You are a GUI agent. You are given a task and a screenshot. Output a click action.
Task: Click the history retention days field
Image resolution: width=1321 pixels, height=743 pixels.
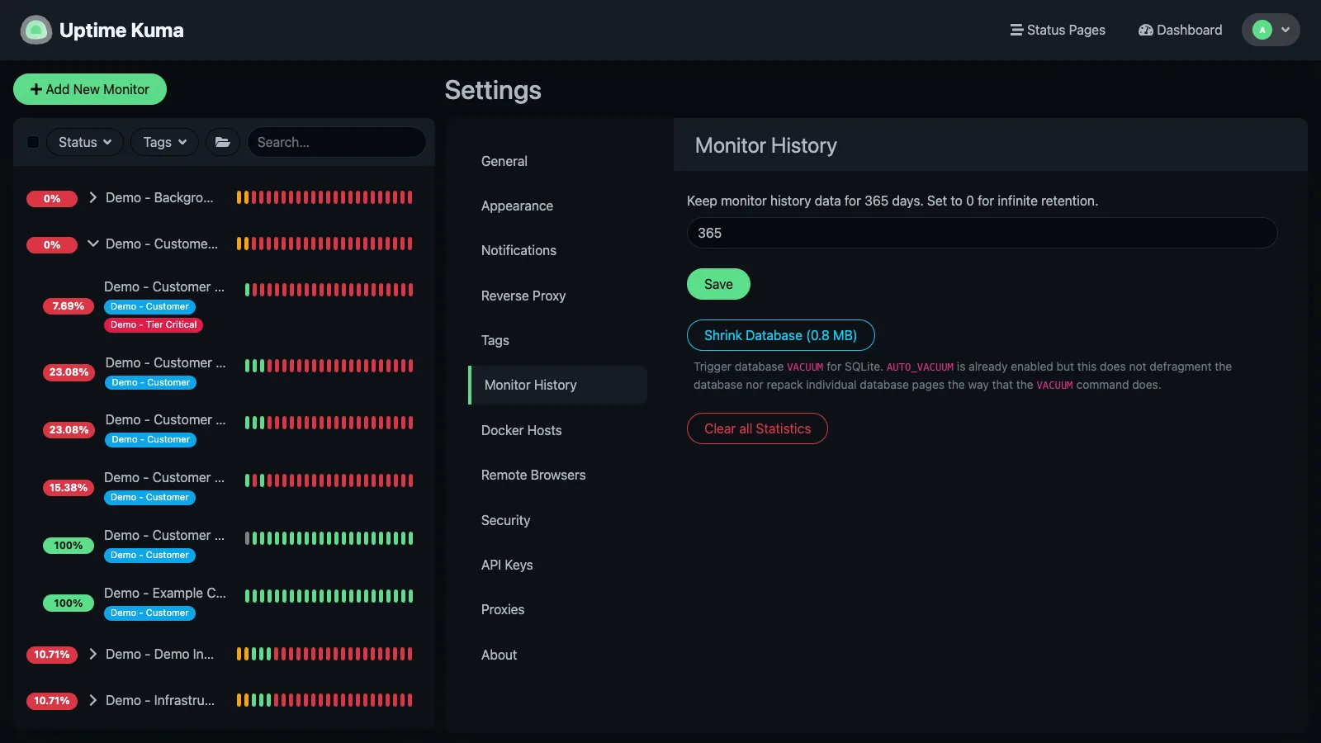982,233
